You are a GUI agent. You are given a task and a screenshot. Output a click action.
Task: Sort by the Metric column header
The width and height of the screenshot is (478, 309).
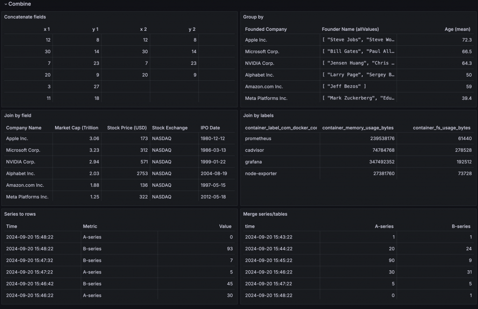(x=90, y=226)
